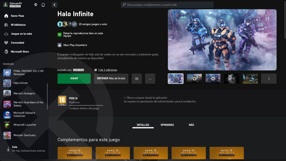Click the print/devices icon beside username
This screenshot has height=161, width=286.
pyautogui.click(x=36, y=5)
